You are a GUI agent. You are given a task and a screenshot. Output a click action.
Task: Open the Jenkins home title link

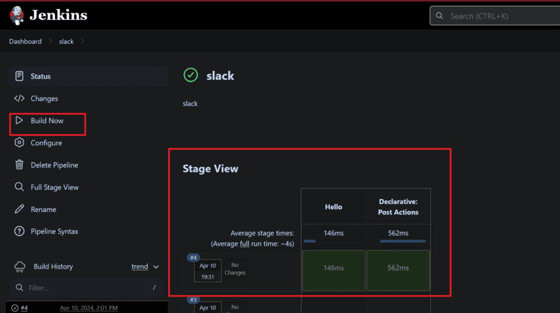(58, 15)
